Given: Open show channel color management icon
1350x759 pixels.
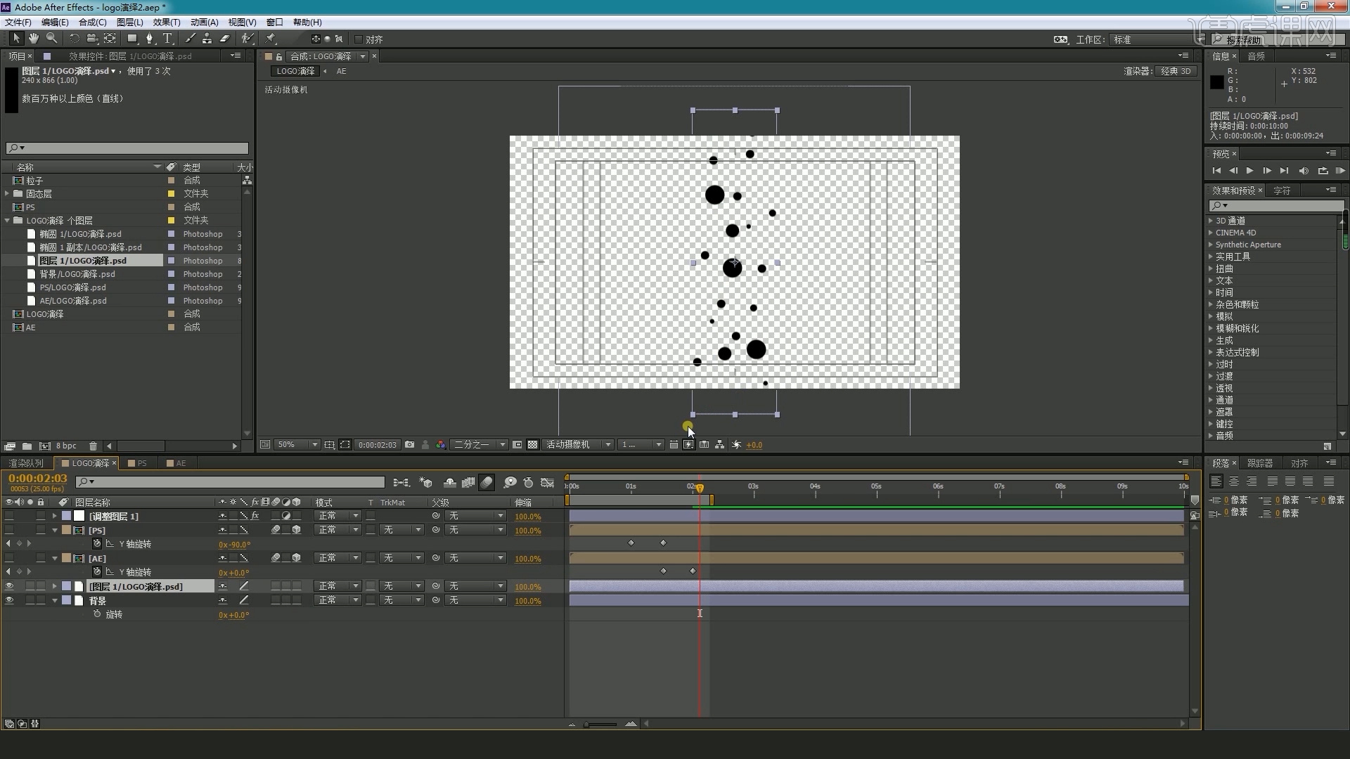Looking at the screenshot, I should pos(441,445).
